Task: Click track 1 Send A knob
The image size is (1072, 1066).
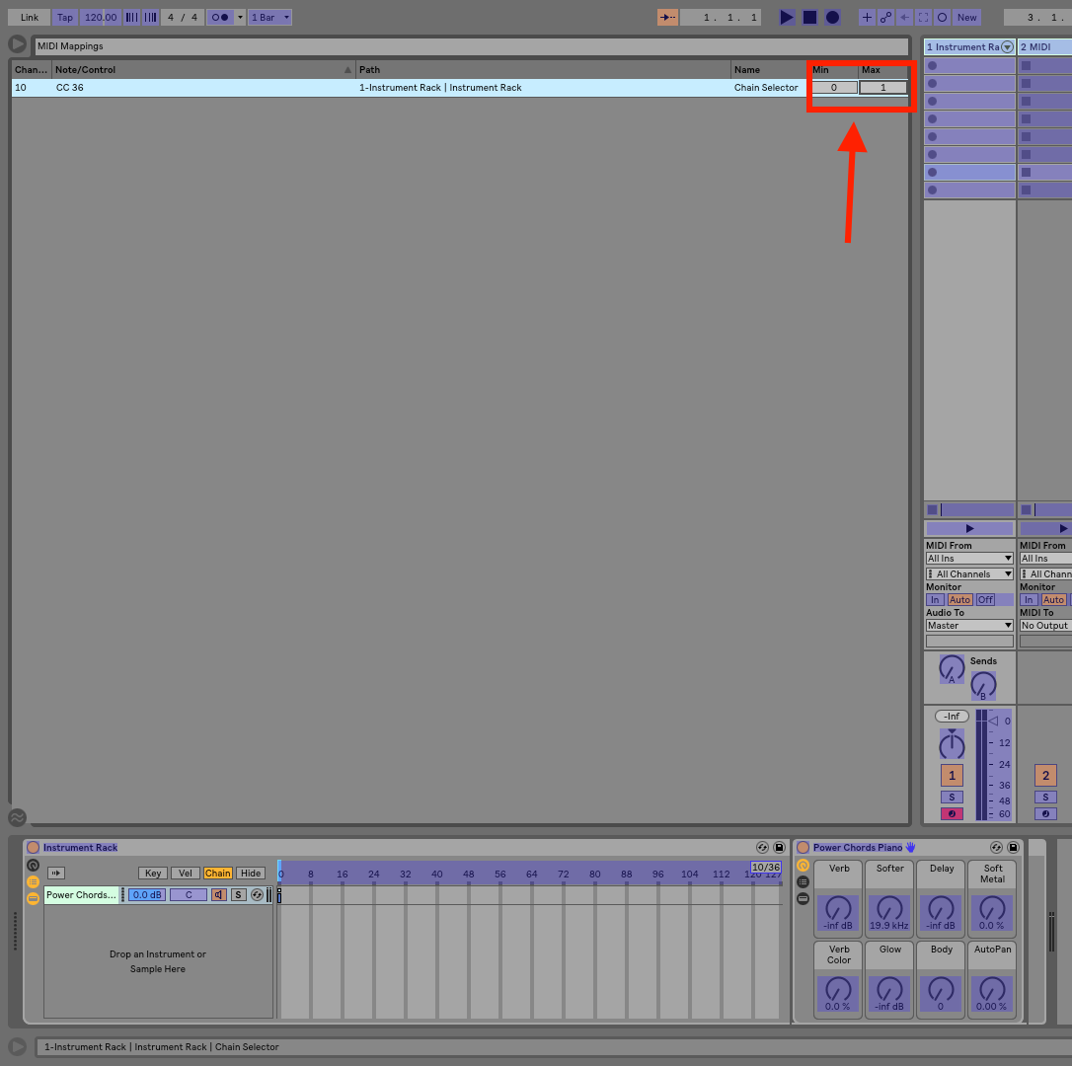Action: point(952,669)
